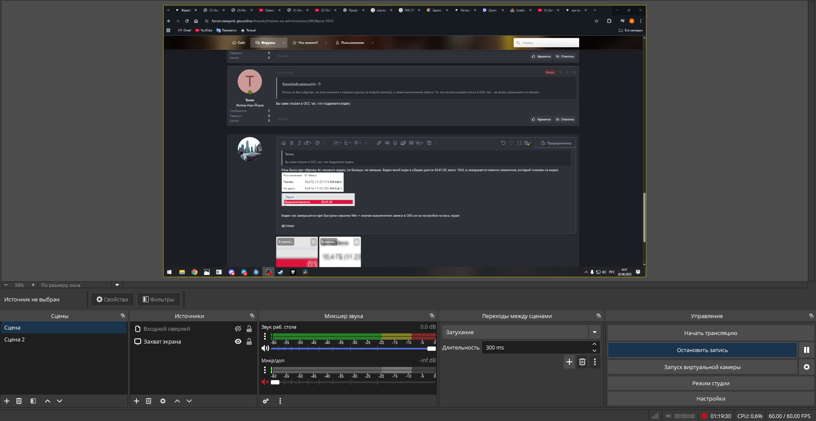The height and width of the screenshot is (421, 816).
Task: Delete selected source with trash icon
Action: pyautogui.click(x=148, y=401)
